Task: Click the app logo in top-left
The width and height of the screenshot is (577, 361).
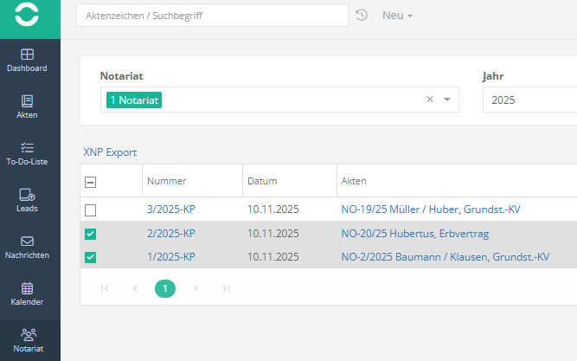Action: point(29,17)
